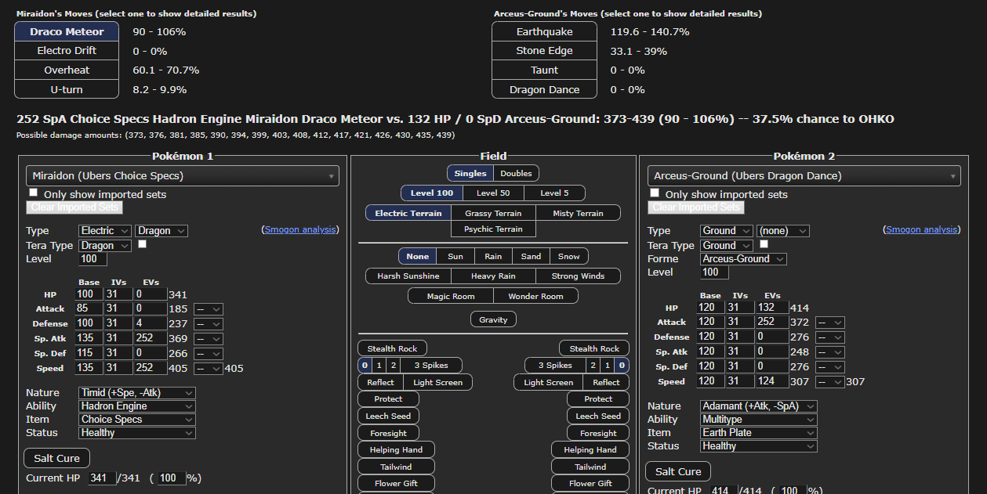Set weather to Sand
Image resolution: width=987 pixels, height=494 pixels.
[531, 257]
